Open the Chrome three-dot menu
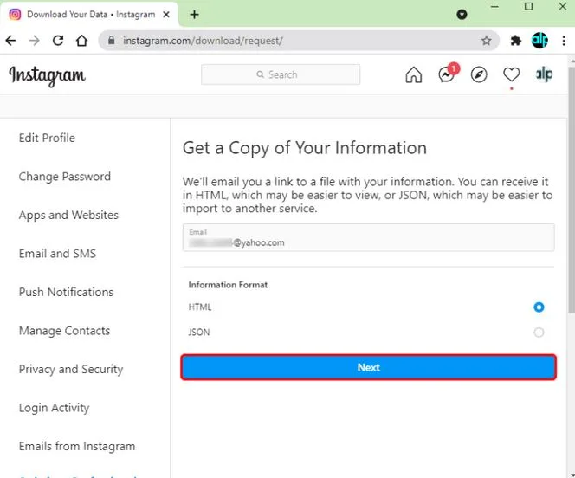The height and width of the screenshot is (478, 575). click(564, 41)
